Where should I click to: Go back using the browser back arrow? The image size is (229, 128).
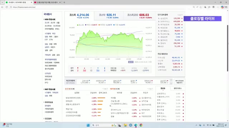tap(3, 7)
